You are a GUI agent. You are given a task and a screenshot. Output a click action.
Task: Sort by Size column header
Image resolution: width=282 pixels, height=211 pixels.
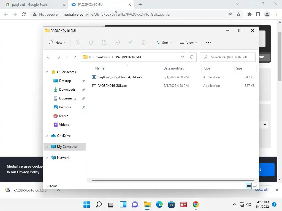point(239,68)
